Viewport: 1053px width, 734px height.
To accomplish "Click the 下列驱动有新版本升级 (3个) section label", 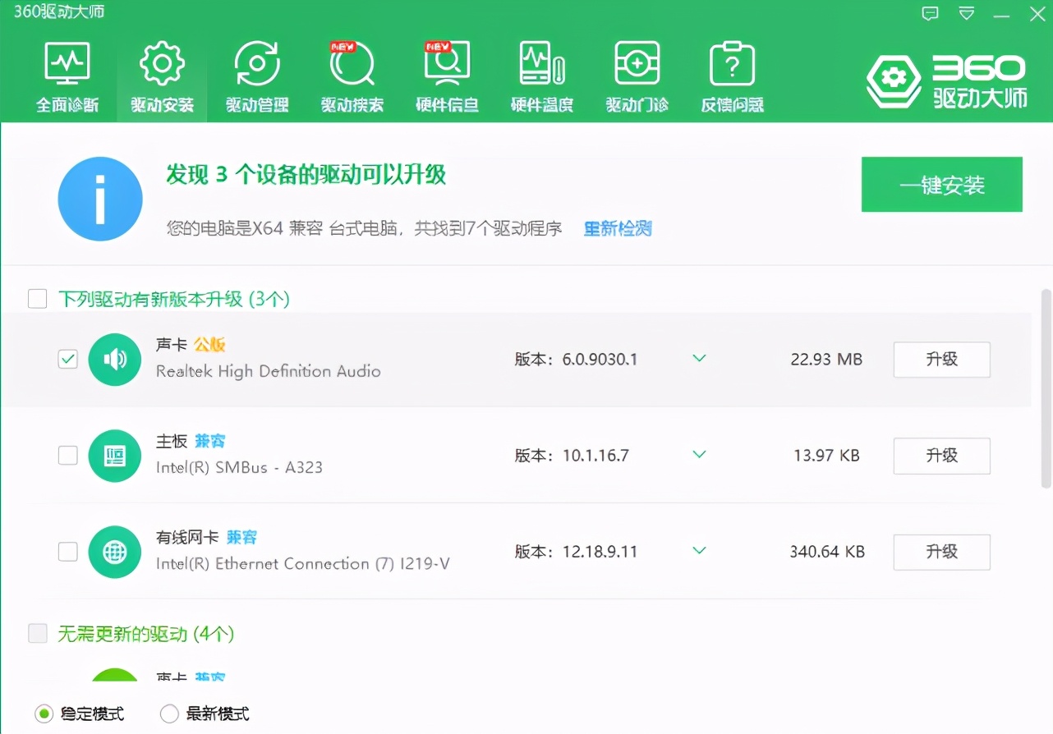I will (x=174, y=299).
